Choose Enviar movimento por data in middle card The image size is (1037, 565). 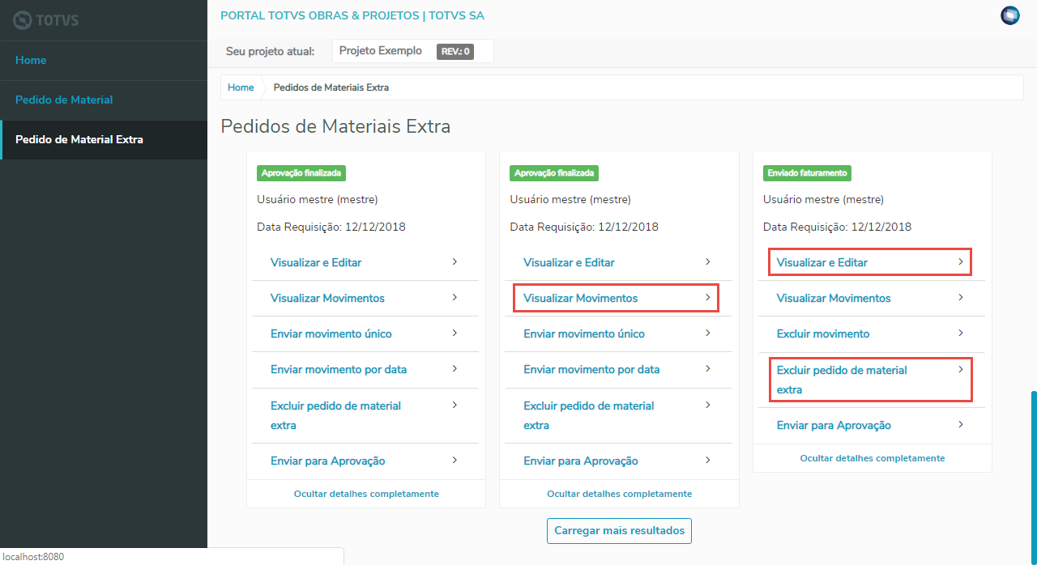[x=619, y=369]
